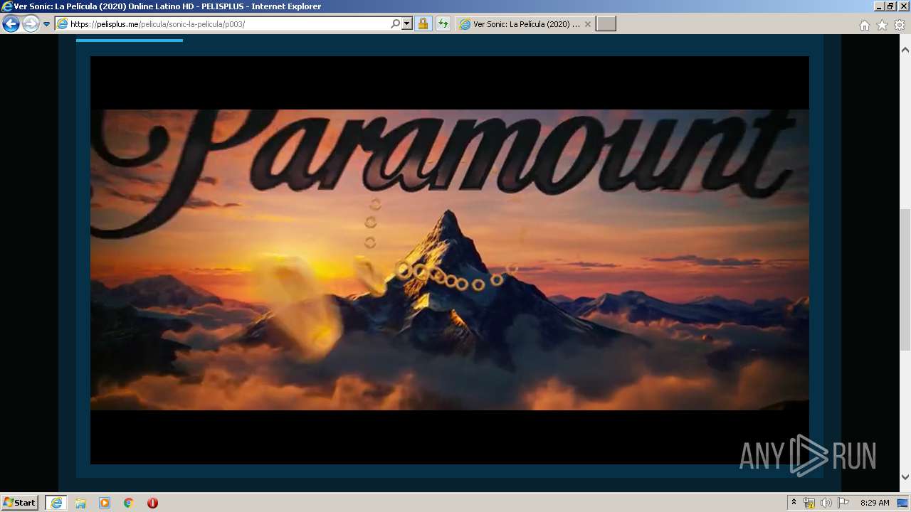
Task: Click the page scrollbar up arrow
Action: point(905,50)
